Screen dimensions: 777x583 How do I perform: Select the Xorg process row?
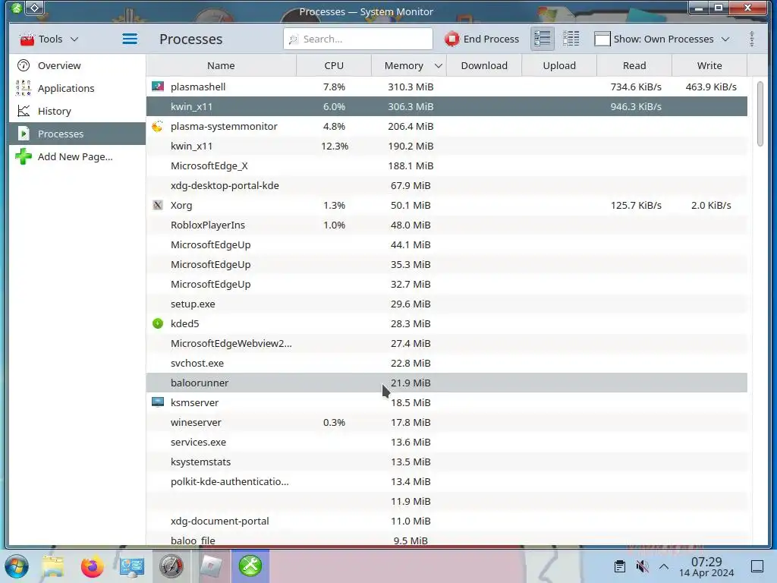[x=446, y=205]
